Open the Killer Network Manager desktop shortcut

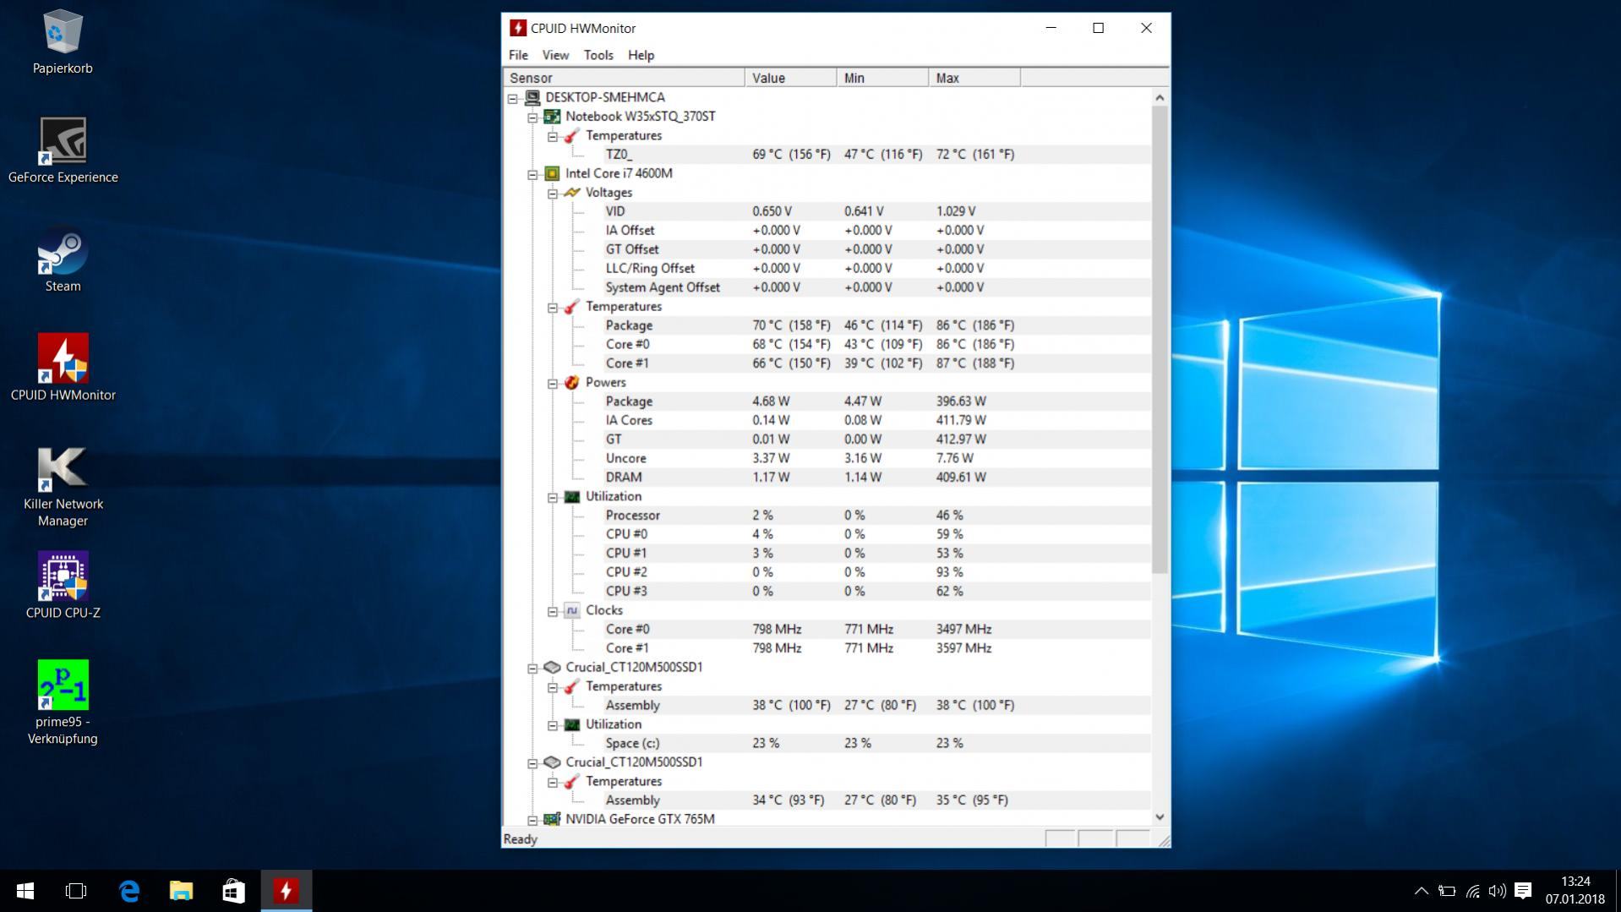63,487
